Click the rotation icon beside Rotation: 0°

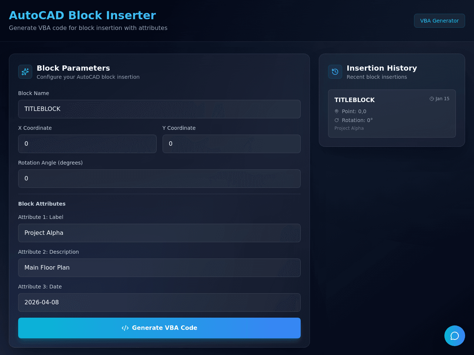tap(337, 120)
